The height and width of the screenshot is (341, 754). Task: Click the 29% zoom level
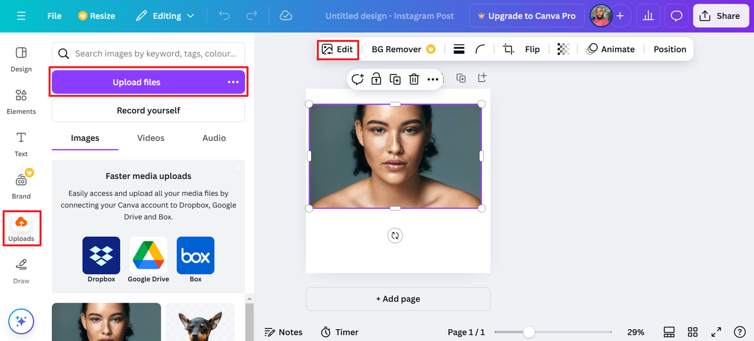(x=636, y=332)
